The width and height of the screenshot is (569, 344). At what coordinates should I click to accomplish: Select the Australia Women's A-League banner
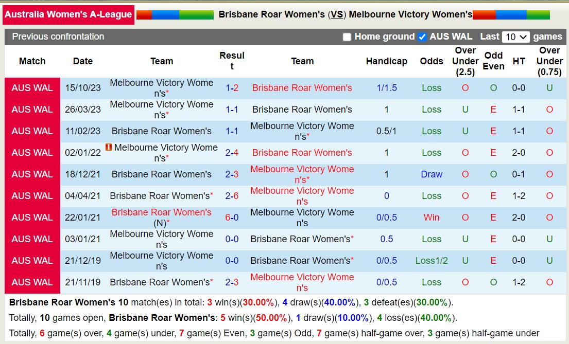click(x=68, y=14)
